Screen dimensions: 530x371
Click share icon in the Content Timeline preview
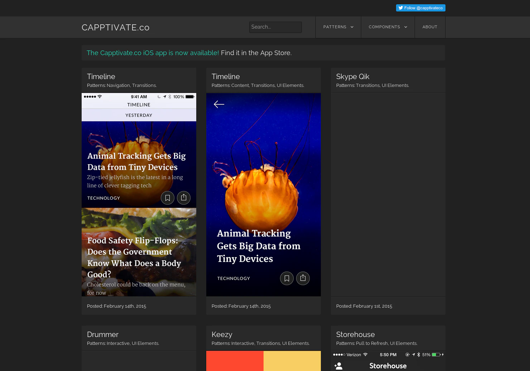[x=303, y=278]
